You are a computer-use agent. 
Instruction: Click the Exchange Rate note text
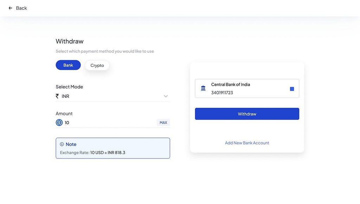pyautogui.click(x=92, y=153)
